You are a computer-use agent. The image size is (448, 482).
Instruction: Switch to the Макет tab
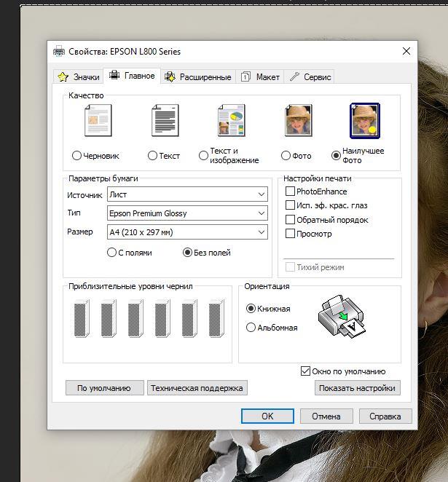pyautogui.click(x=260, y=77)
